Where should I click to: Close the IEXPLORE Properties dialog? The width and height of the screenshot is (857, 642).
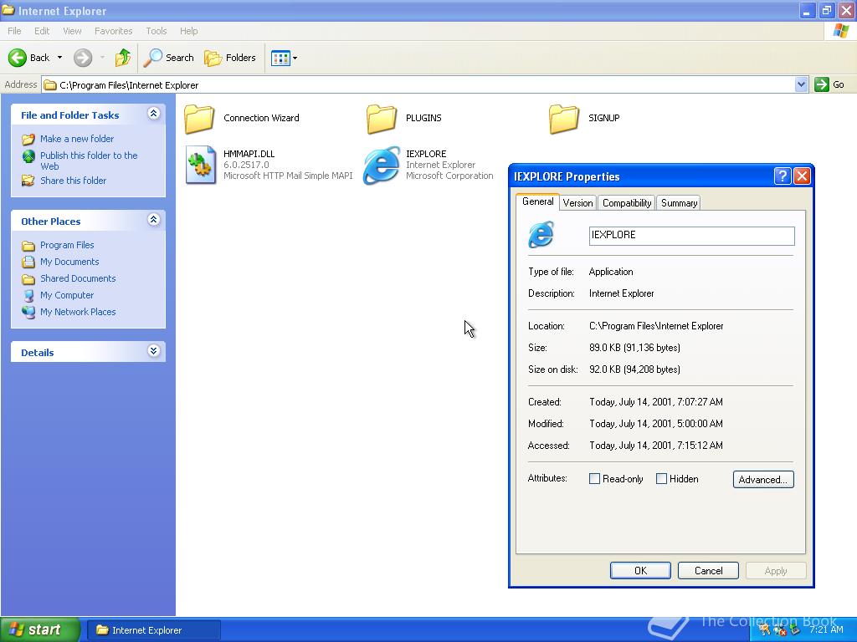[802, 176]
